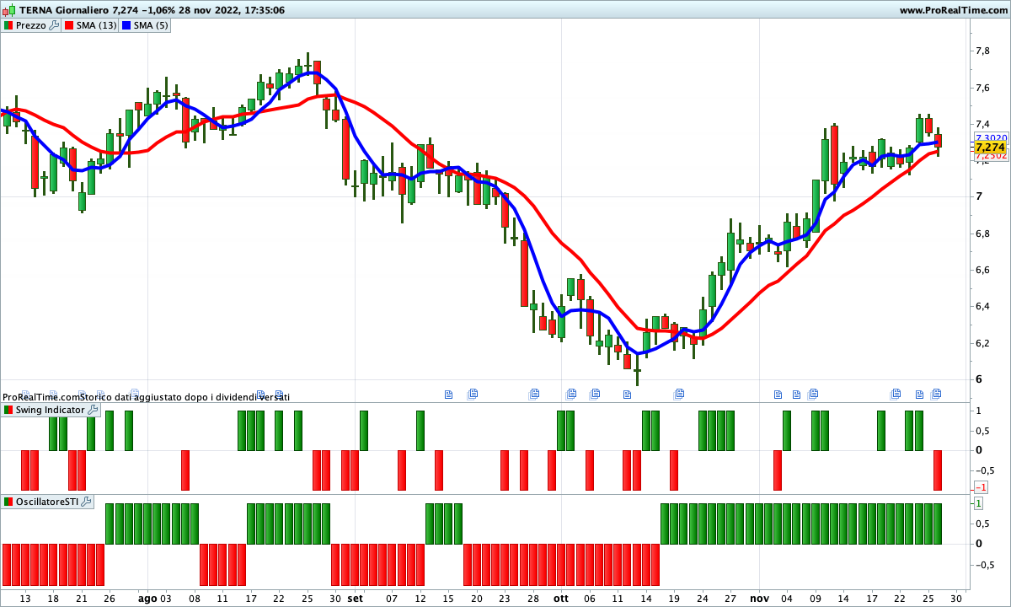The image size is (1011, 607).
Task: Select the SMA (13) legend label
Action: 96,25
